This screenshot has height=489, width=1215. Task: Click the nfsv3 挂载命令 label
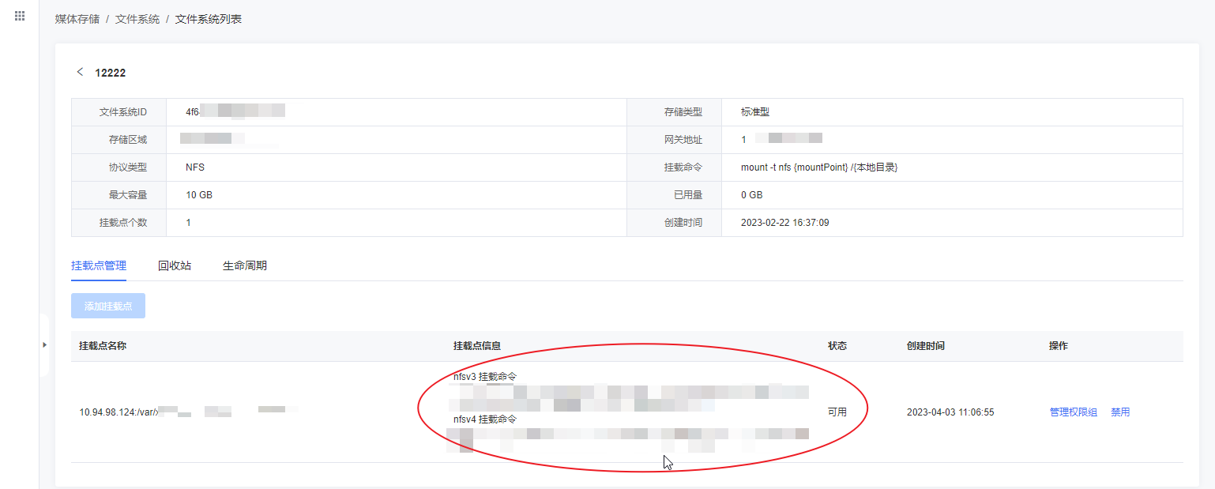(x=485, y=377)
